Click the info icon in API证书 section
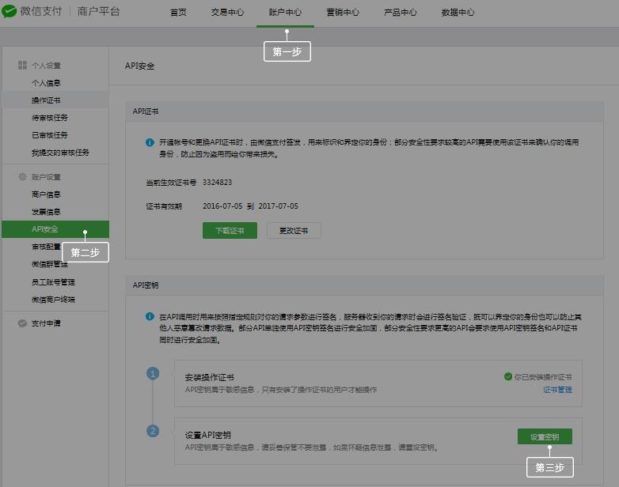The height and width of the screenshot is (487, 619). click(150, 143)
